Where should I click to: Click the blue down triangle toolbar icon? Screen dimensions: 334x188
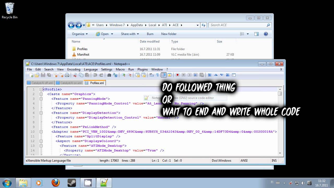point(222,75)
